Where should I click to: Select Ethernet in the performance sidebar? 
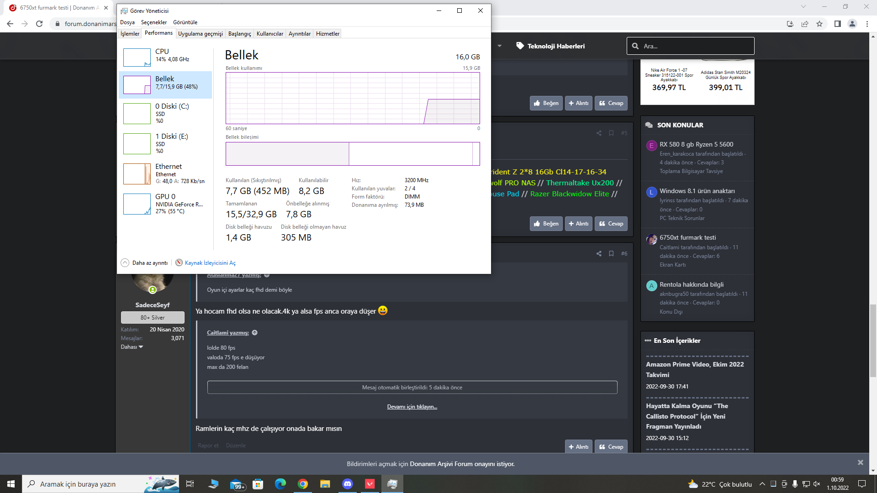[165, 173]
